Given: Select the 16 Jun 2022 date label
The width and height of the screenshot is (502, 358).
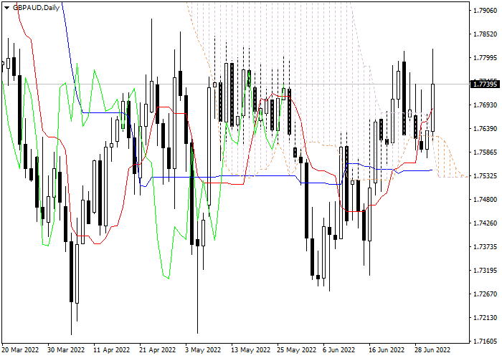Looking at the screenshot, I should [387, 350].
